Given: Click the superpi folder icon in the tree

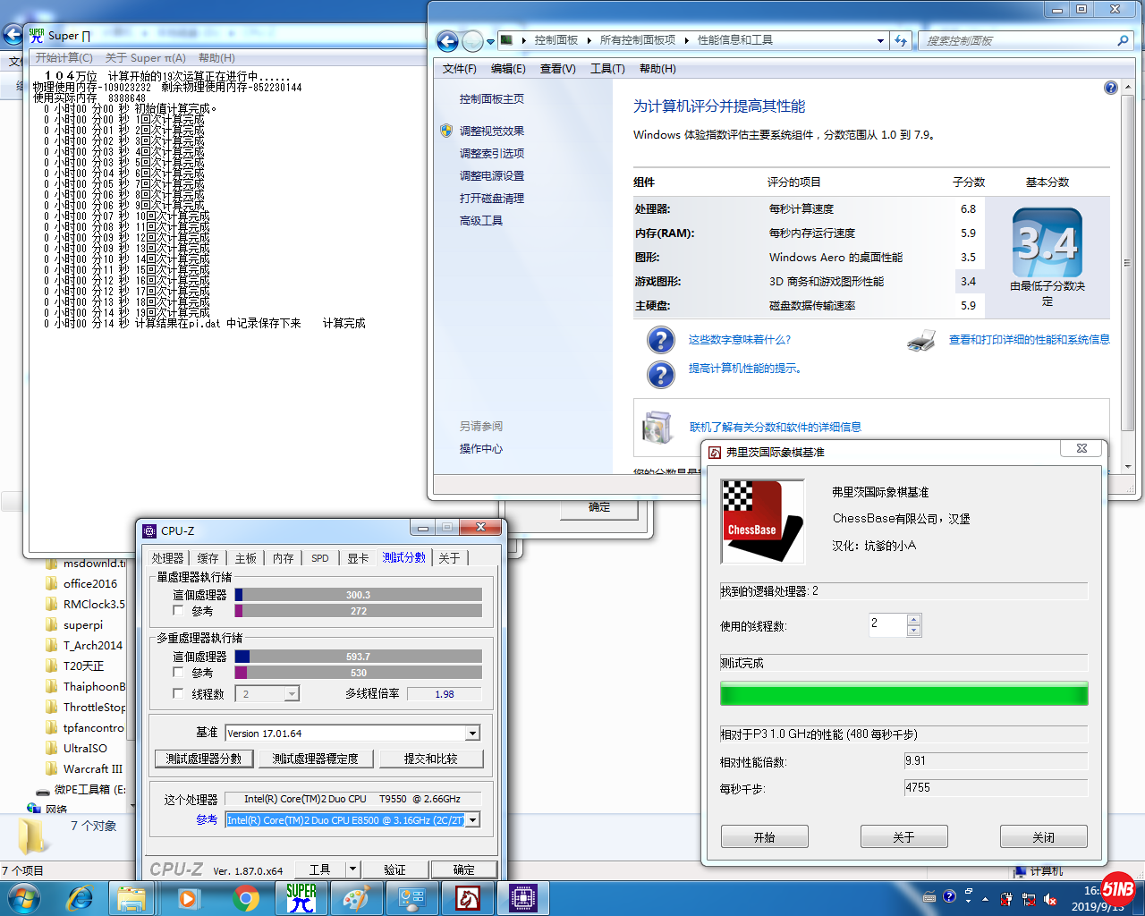Looking at the screenshot, I should pos(52,624).
